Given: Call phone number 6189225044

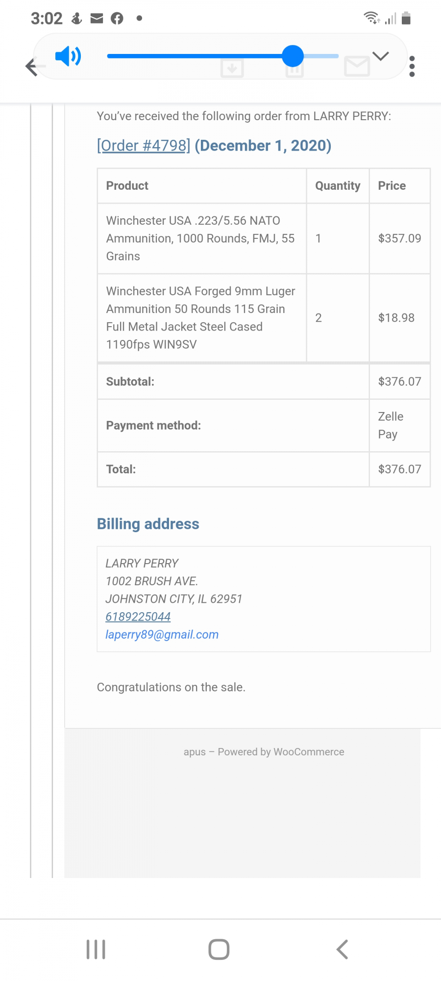Looking at the screenshot, I should [138, 617].
